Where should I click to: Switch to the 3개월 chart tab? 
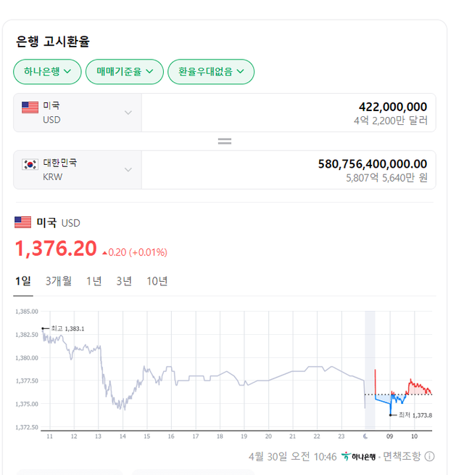(58, 281)
